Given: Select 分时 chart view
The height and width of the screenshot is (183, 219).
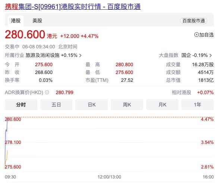Looking at the screenshot, I should tap(21, 105).
